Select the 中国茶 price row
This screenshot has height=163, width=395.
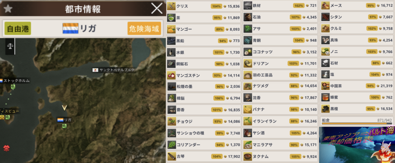(x=357, y=86)
